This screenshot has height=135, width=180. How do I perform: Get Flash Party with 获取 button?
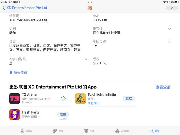(63, 114)
